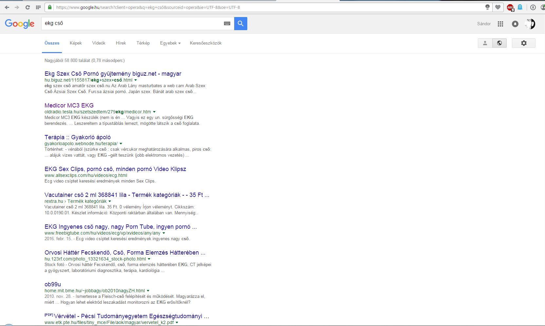Expand arrow next to oldradio.tesla.hu URL

[x=154, y=112]
